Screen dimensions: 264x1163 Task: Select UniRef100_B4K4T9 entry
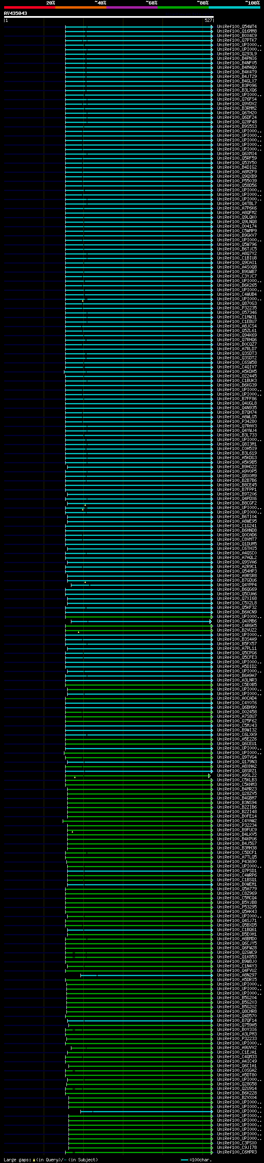click(x=237, y=72)
